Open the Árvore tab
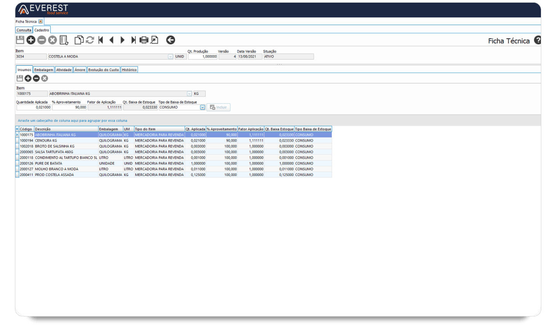The image size is (556, 332). 80,70
